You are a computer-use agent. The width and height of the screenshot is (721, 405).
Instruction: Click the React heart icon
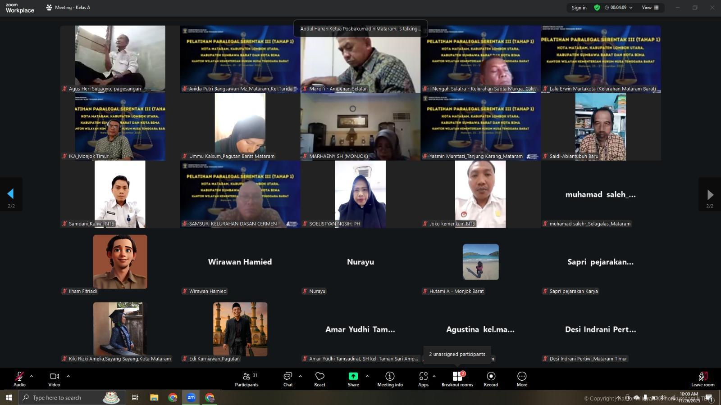coord(319,379)
